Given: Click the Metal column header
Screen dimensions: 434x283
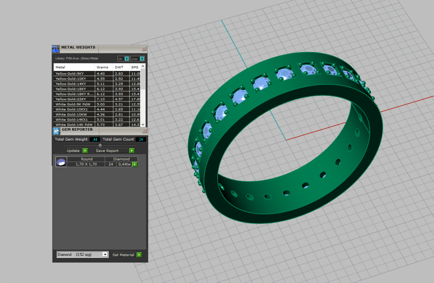Looking at the screenshot, I should click(74, 67).
